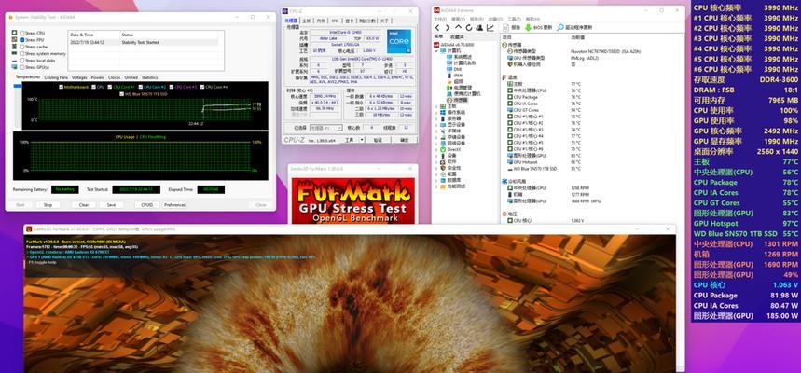Click the Up arrow in AIDA64 toolbar

tap(458, 28)
